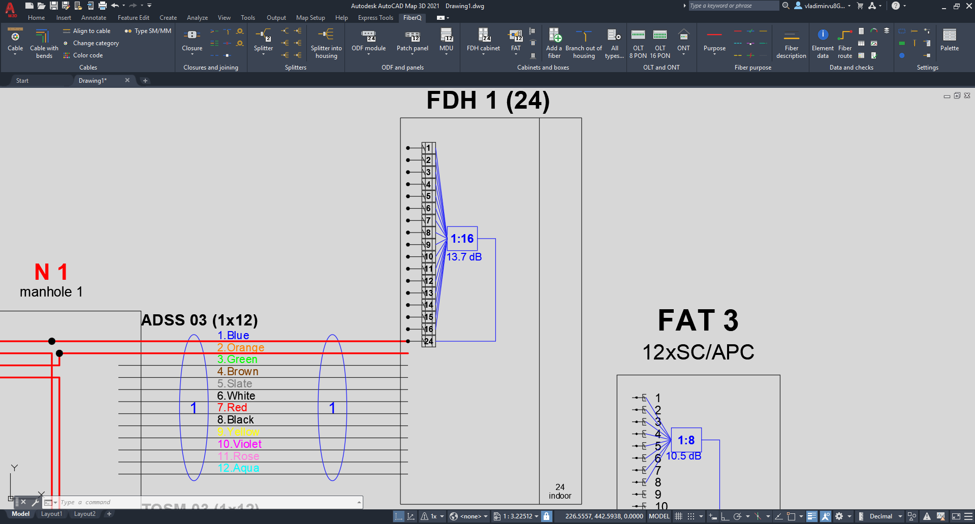This screenshot has height=524, width=975.
Task: Open the FiberQ Palette
Action: pos(949,40)
